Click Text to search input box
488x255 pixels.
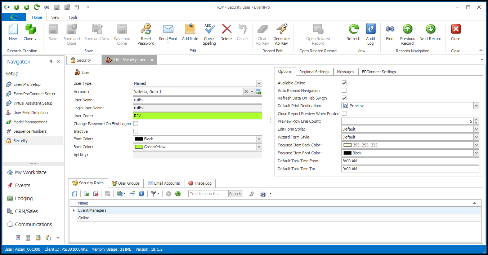tap(209, 194)
